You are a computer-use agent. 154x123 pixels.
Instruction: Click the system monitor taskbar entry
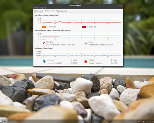[5, 121]
